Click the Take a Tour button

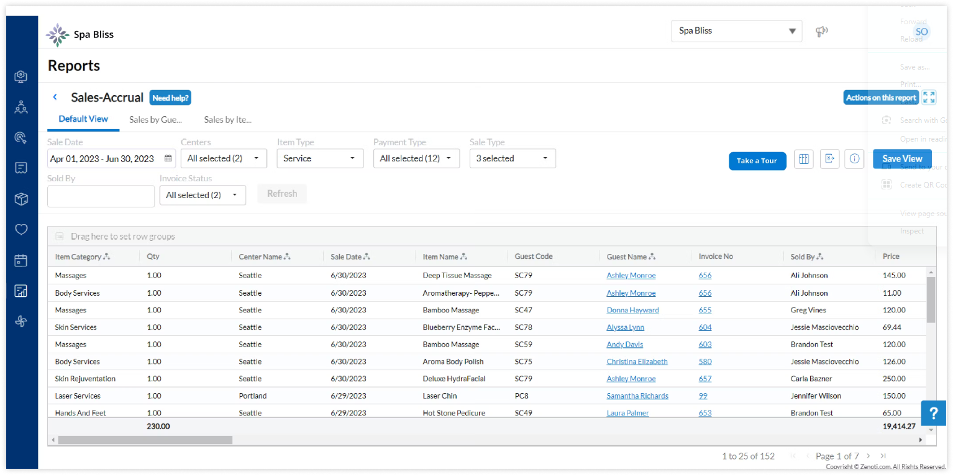point(757,161)
